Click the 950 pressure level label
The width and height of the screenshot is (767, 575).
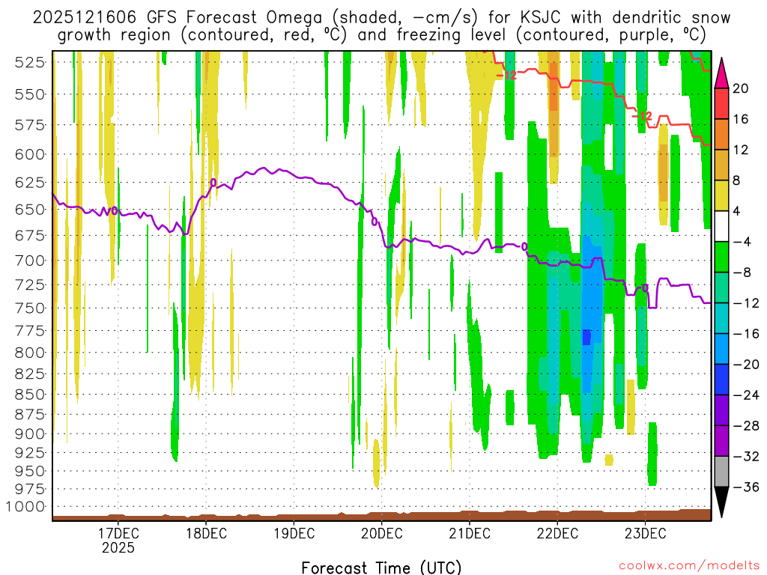(x=29, y=472)
